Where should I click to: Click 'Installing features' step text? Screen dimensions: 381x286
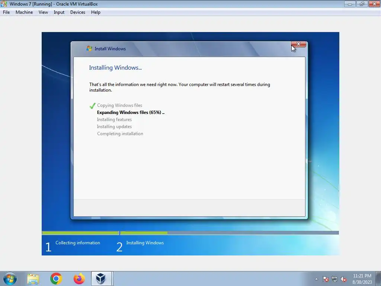click(x=114, y=120)
